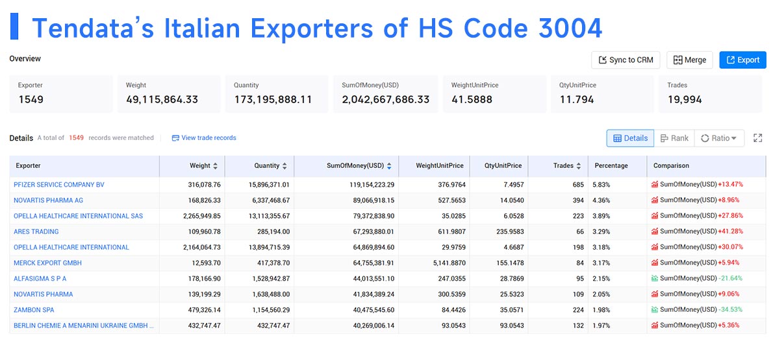Image resolution: width=773 pixels, height=343 pixels.
Task: Click the trend chart icon in Novartis Pharma AG row
Action: click(x=655, y=200)
